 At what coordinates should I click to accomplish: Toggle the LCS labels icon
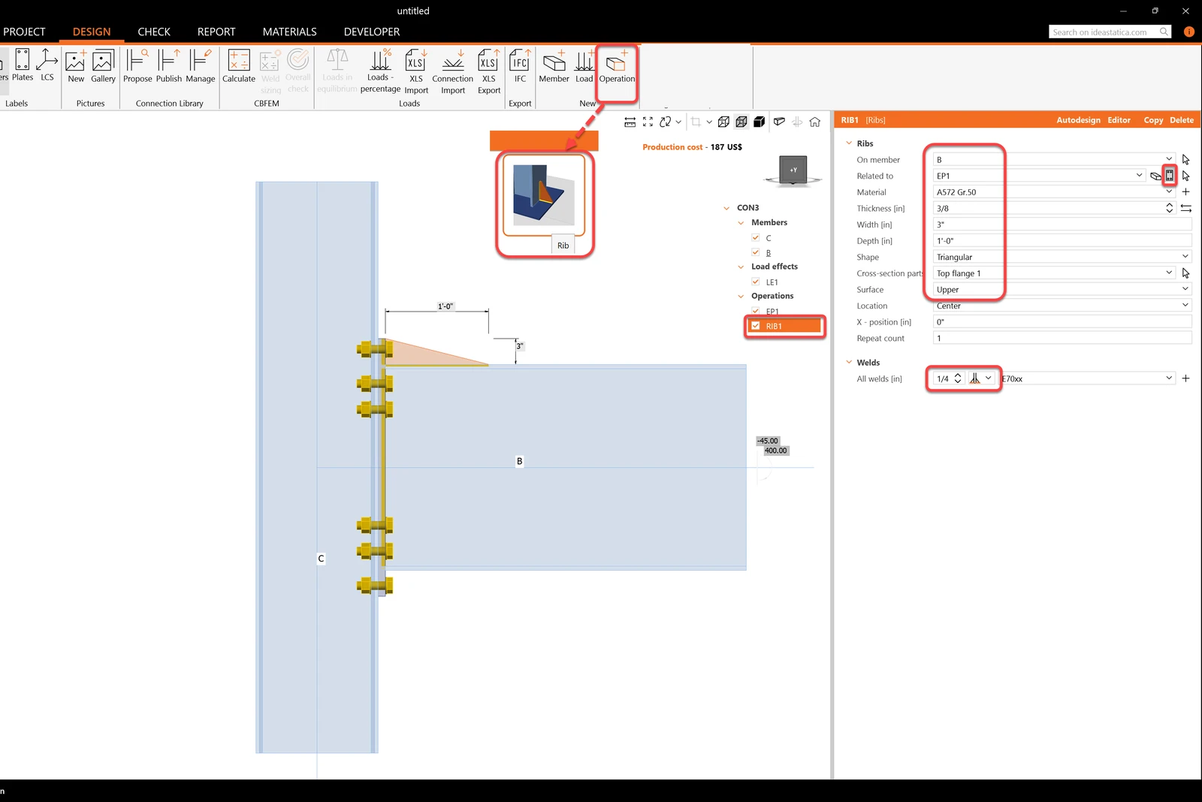click(x=47, y=65)
